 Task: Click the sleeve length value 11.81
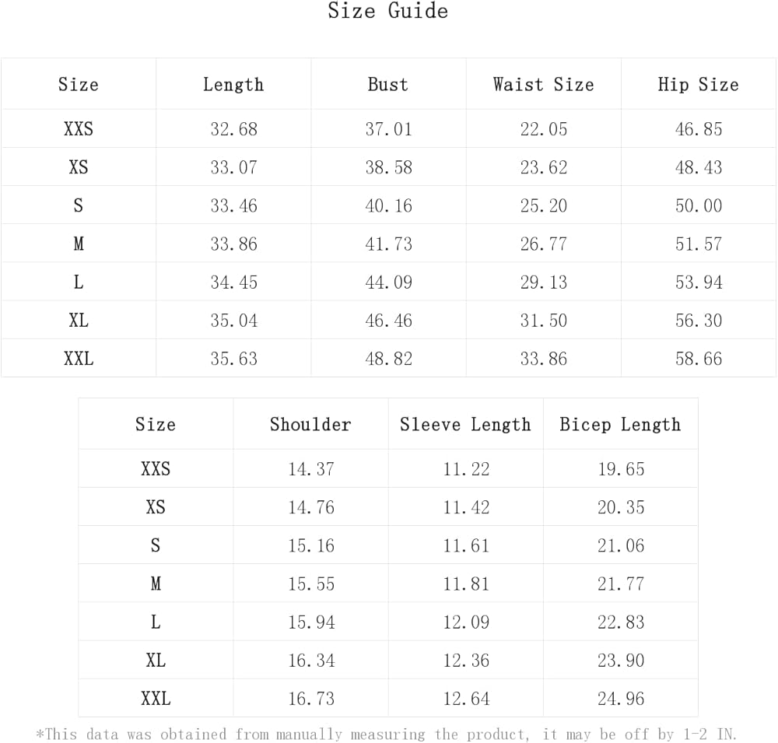(465, 584)
